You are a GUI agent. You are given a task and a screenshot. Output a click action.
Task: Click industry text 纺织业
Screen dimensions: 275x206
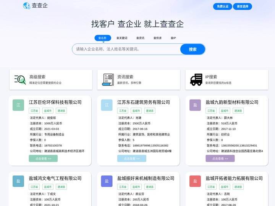click(x=225, y=135)
